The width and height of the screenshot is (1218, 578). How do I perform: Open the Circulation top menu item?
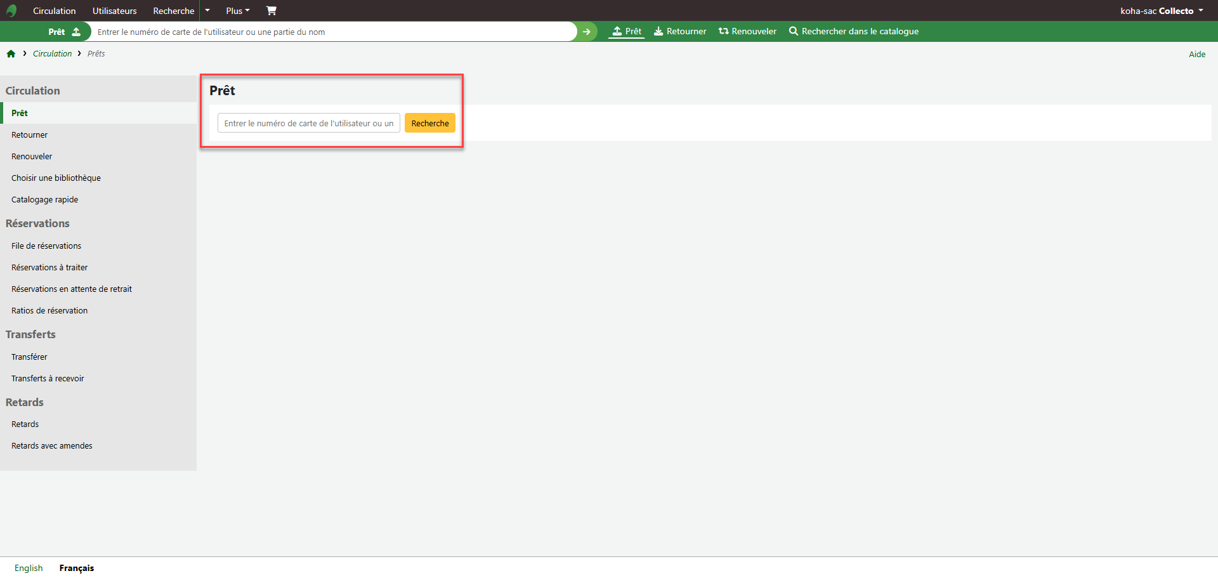pyautogui.click(x=54, y=11)
